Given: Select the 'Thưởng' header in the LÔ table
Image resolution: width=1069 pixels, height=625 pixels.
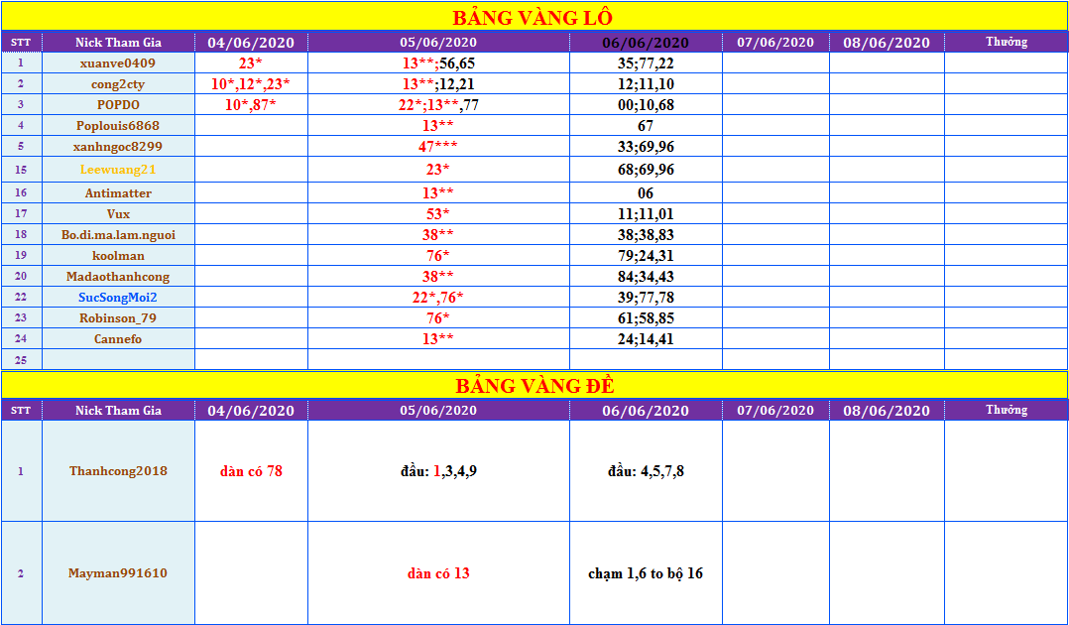Looking at the screenshot, I should click(x=1007, y=43).
